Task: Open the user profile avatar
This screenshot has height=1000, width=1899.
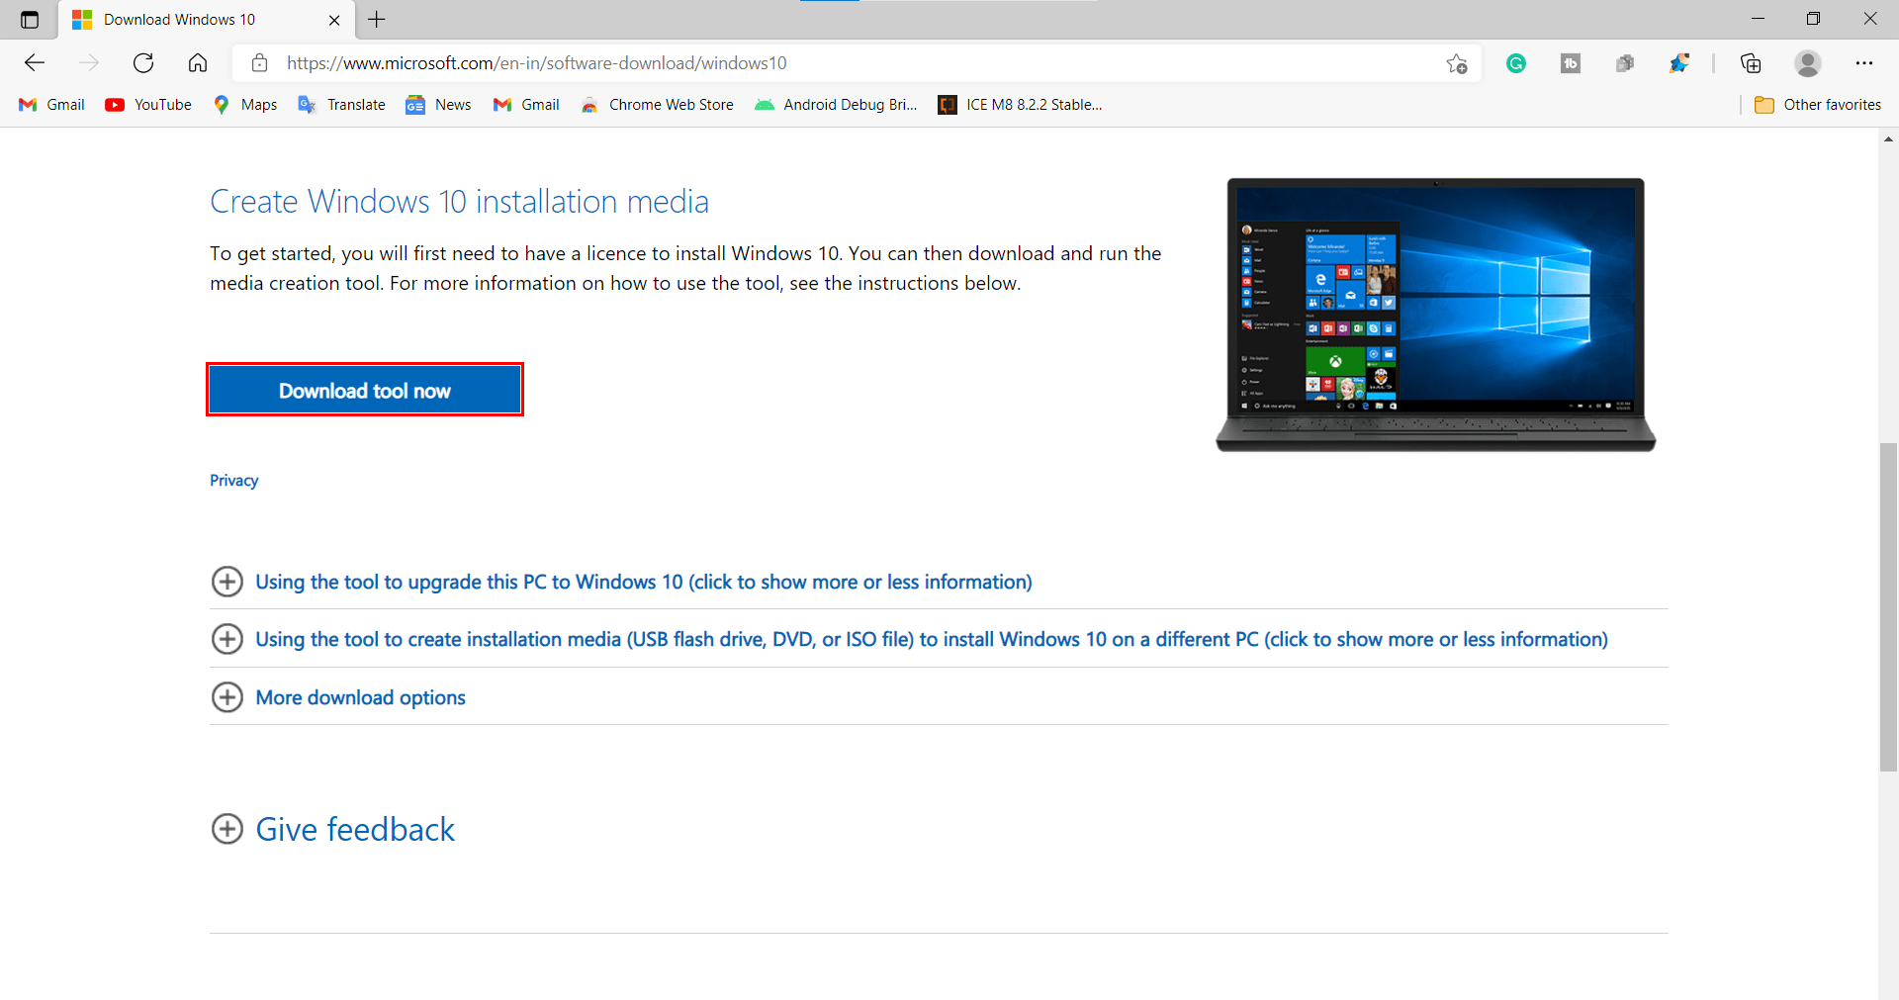Action: [x=1807, y=63]
